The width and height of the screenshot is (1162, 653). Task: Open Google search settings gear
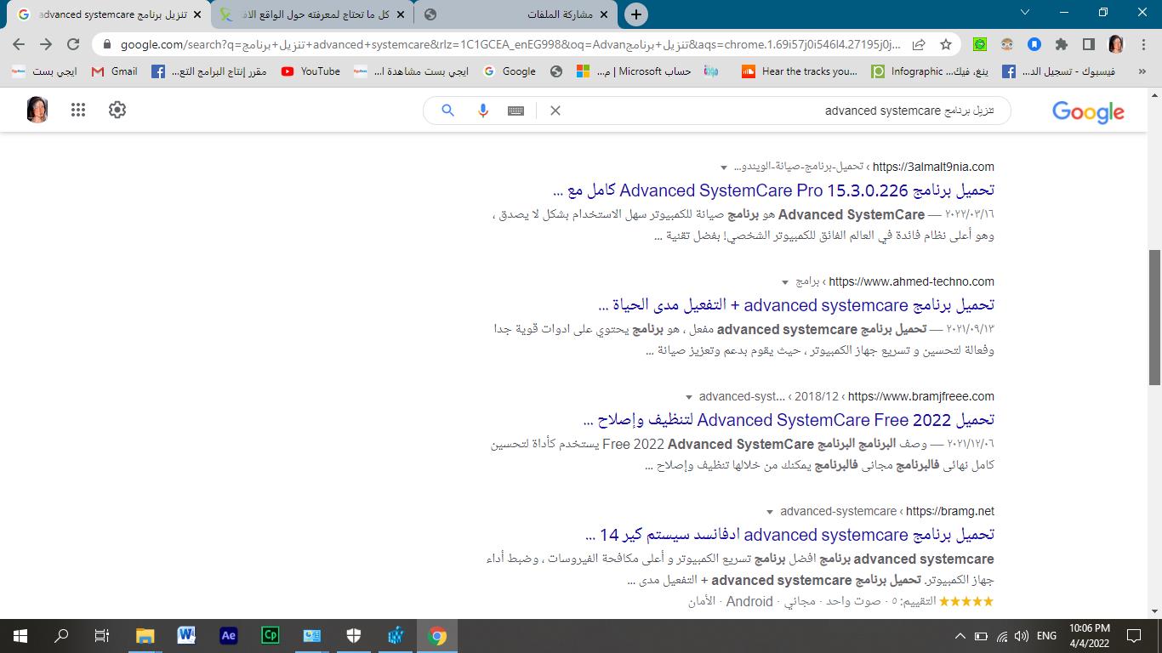pyautogui.click(x=117, y=110)
